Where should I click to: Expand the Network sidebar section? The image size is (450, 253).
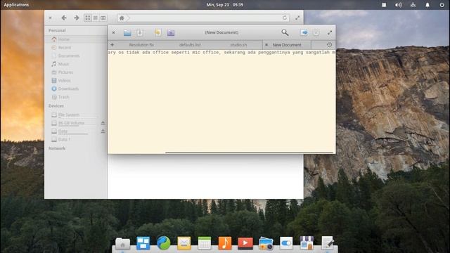(57, 148)
